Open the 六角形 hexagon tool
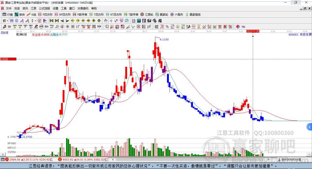312x169 pixels. coord(176,15)
